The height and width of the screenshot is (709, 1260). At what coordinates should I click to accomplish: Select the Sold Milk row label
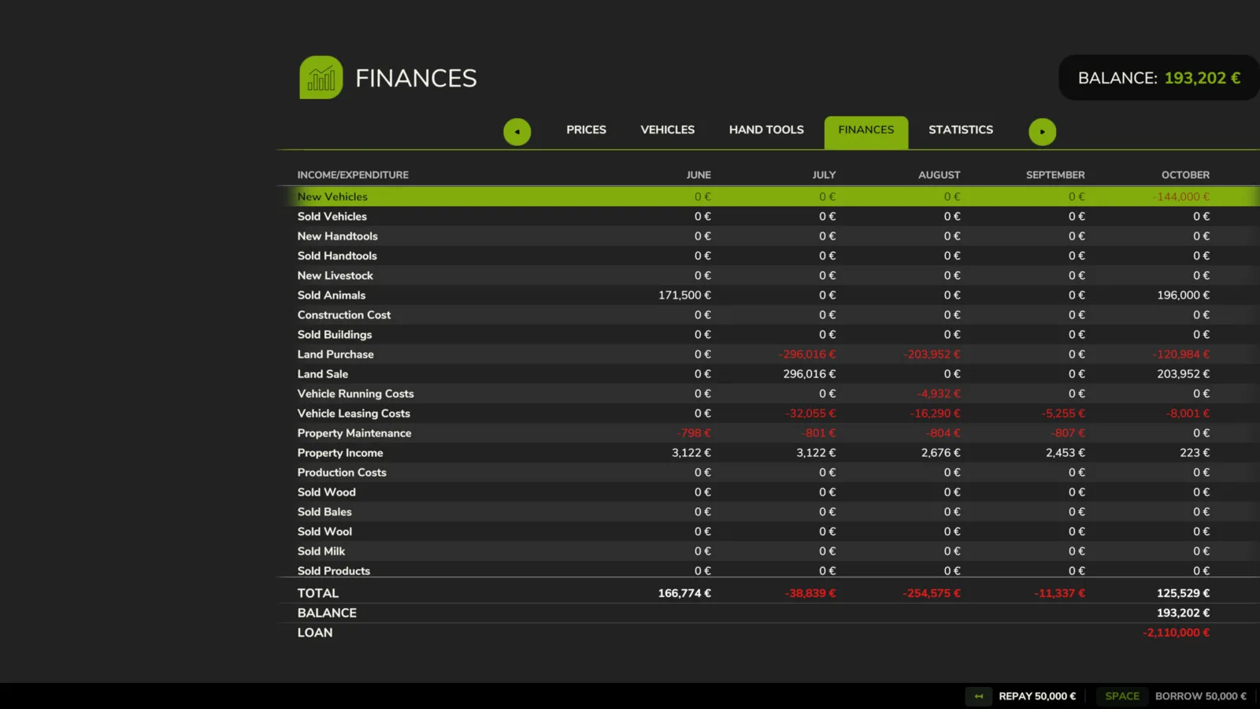coord(321,551)
